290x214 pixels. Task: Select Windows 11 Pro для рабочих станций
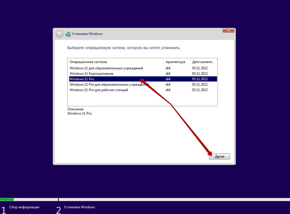coord(142,90)
